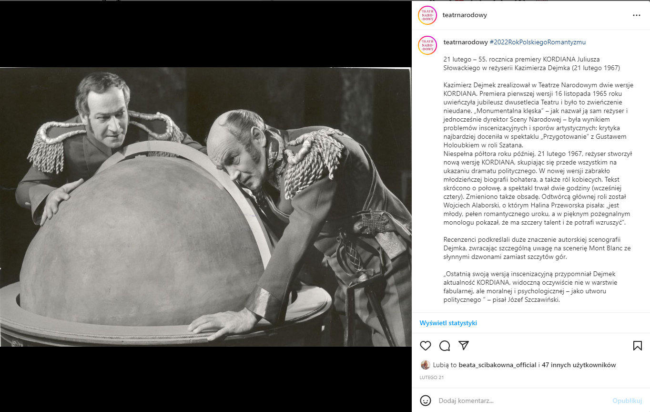Click Wyświetl statystyki link
The height and width of the screenshot is (412, 650).
(x=448, y=323)
